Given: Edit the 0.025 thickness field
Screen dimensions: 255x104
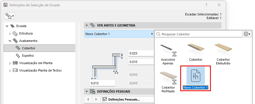Looking at the screenshot, I should coord(141,53).
